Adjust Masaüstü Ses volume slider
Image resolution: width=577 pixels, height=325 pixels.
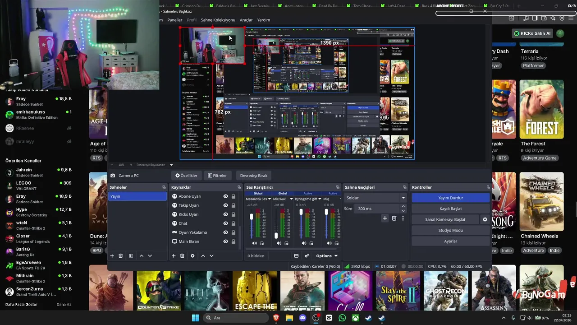[252, 218]
